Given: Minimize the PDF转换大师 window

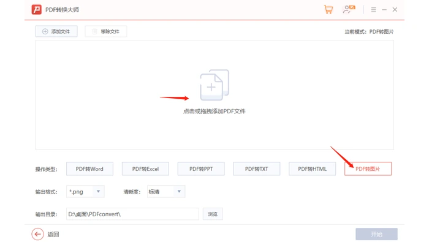Looking at the screenshot, I should pyautogui.click(x=384, y=10).
